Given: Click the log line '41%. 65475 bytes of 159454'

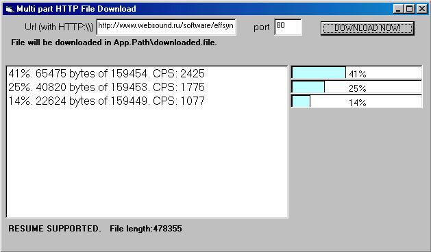Looking at the screenshot, I should click(107, 74).
